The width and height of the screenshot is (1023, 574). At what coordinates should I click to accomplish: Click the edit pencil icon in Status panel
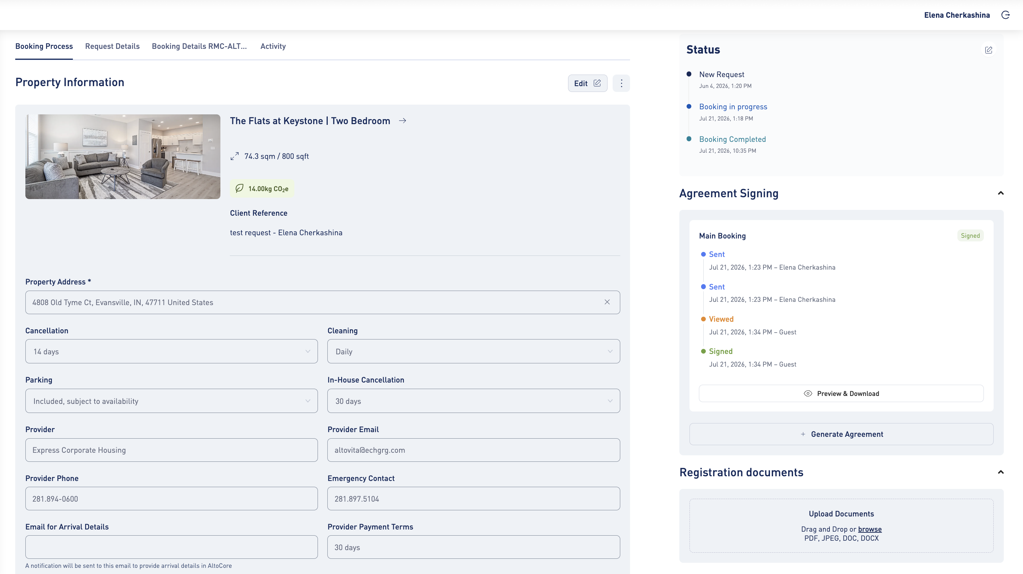989,50
